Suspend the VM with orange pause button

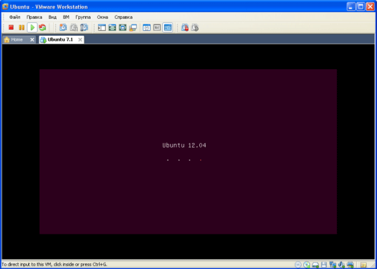tap(21, 27)
